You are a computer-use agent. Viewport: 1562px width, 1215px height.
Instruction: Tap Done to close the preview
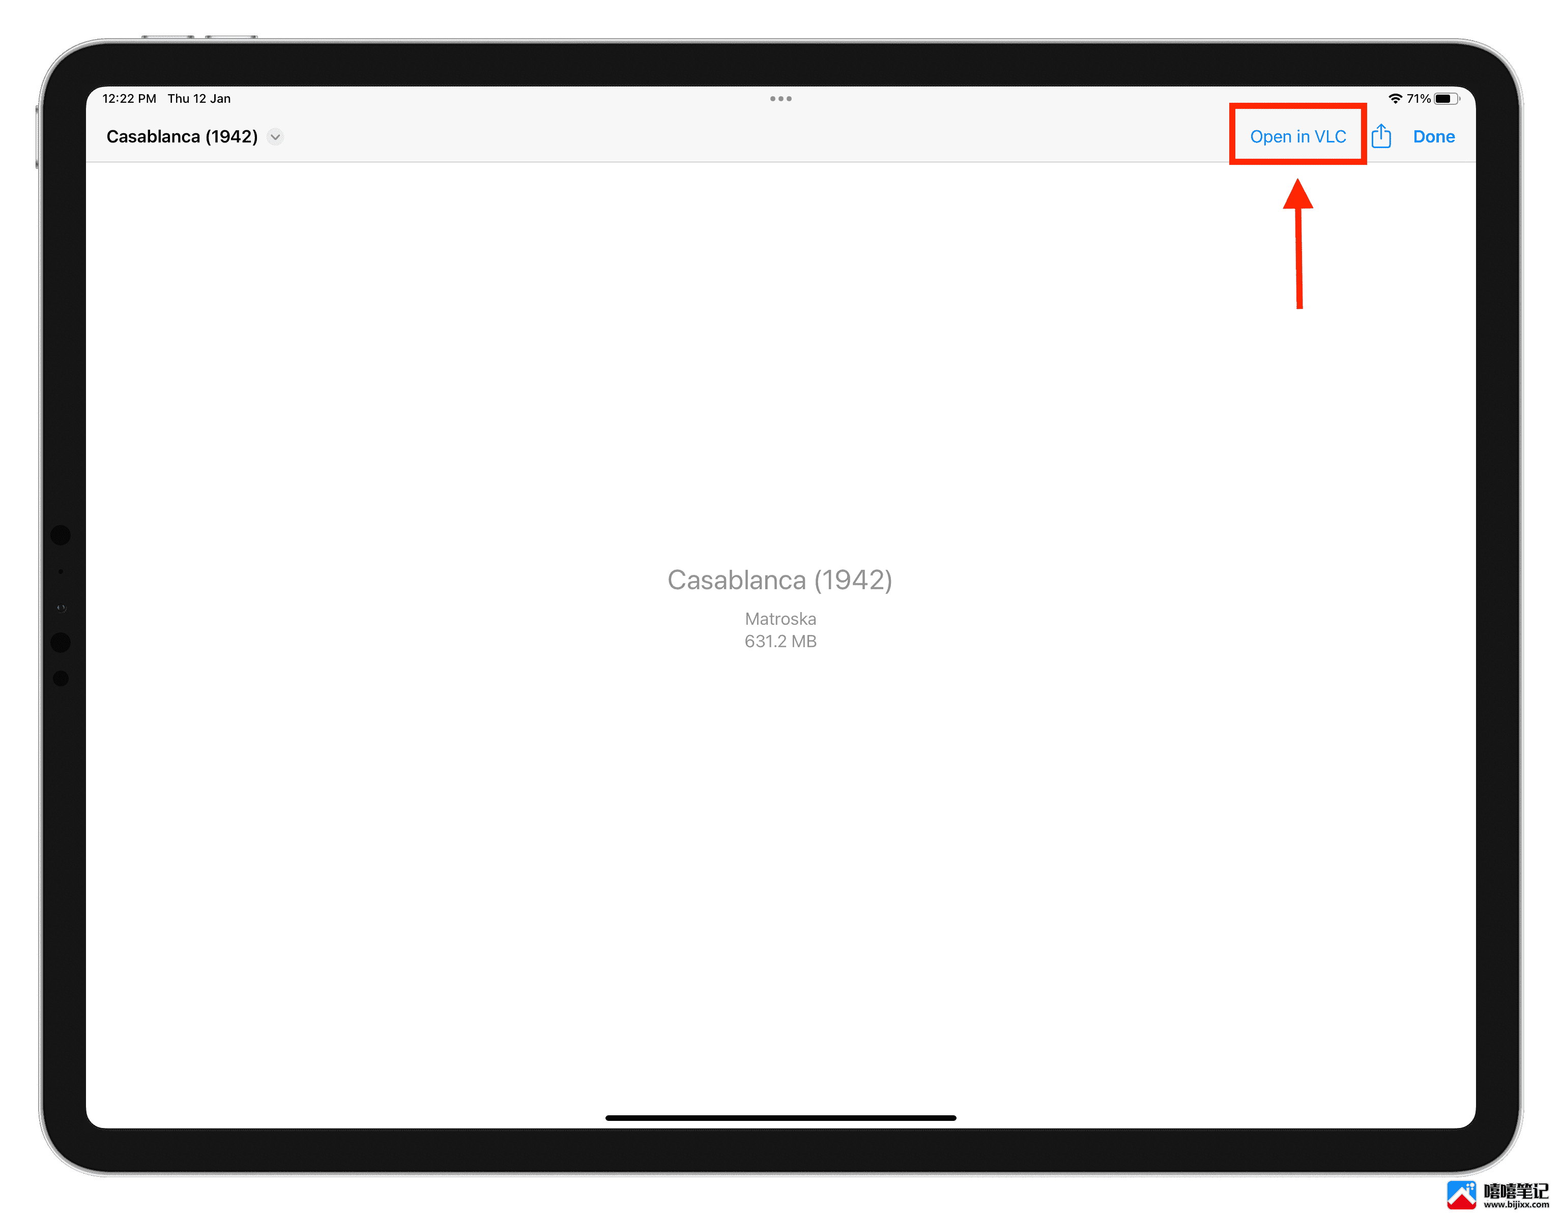[1433, 136]
